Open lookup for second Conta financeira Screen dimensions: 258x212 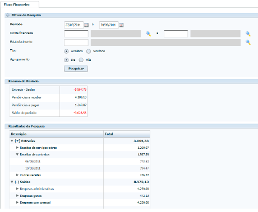[x=248, y=34]
